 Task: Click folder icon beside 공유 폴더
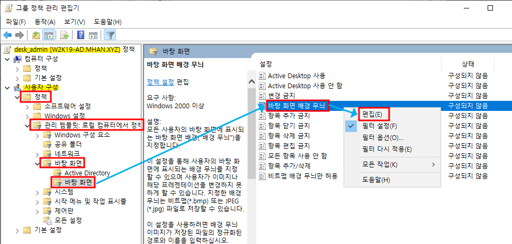tap(48, 144)
